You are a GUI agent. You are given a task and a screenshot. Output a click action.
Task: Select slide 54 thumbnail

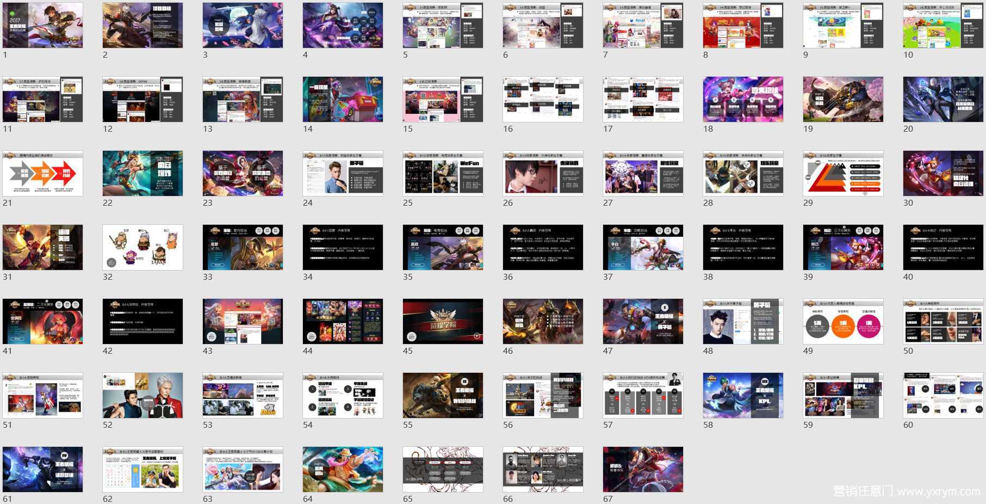343,395
